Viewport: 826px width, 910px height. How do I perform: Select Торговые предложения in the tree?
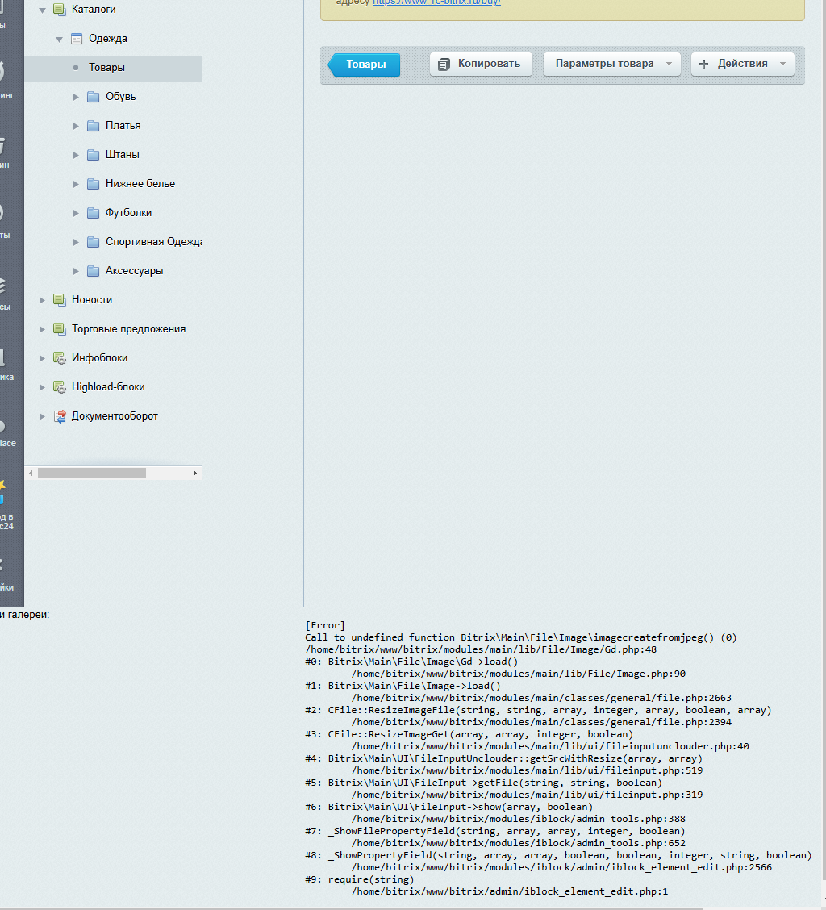pyautogui.click(x=128, y=329)
